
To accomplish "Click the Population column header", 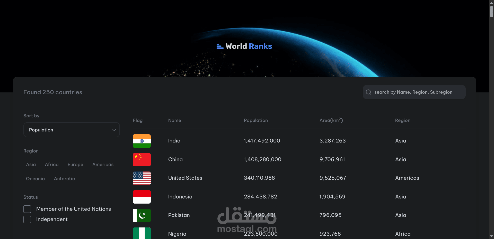I will 256,120.
